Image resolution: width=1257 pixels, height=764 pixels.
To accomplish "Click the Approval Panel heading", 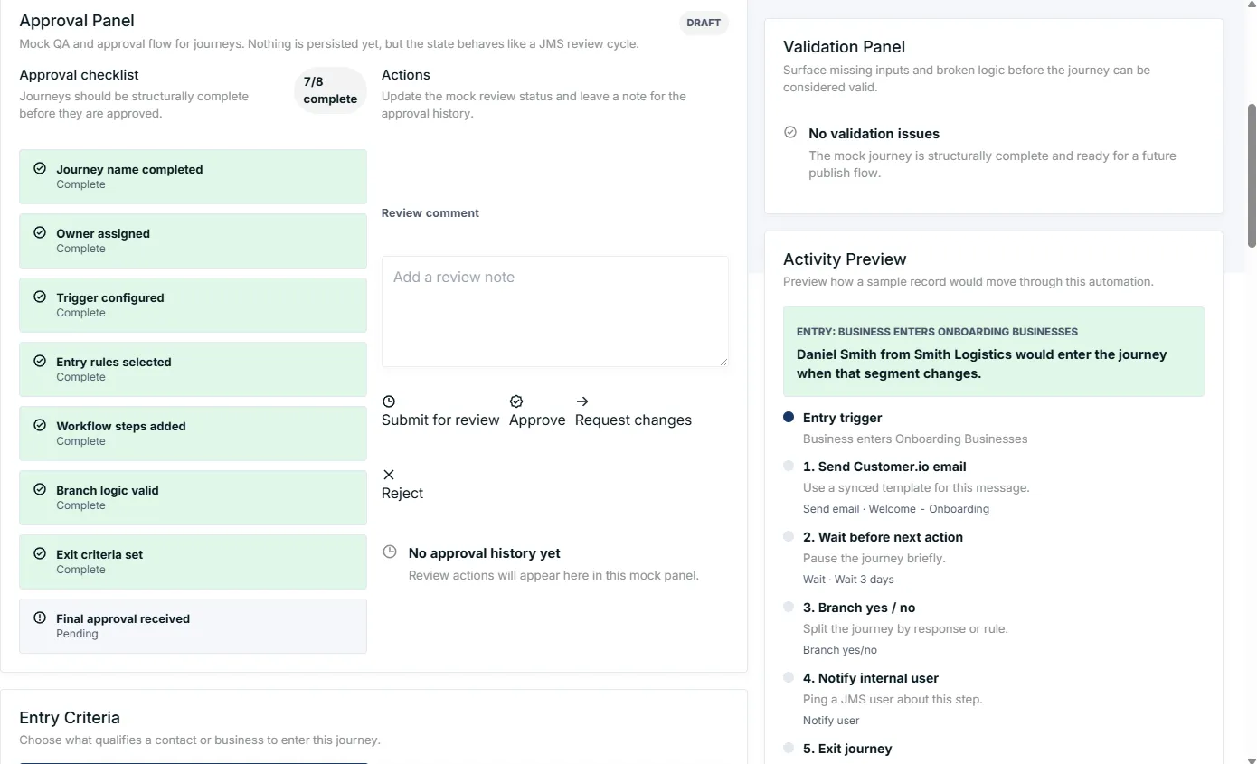I will [x=77, y=20].
